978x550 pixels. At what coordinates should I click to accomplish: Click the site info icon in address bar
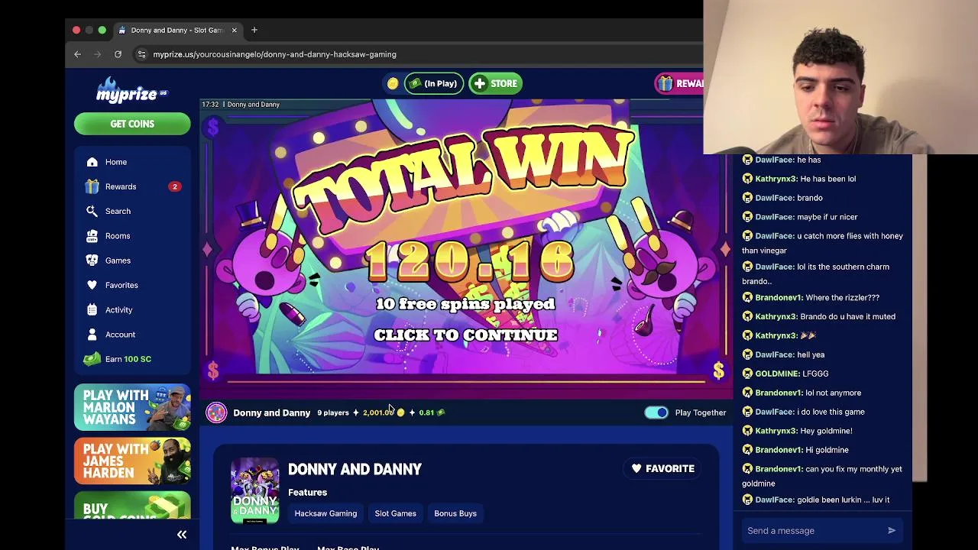point(141,54)
